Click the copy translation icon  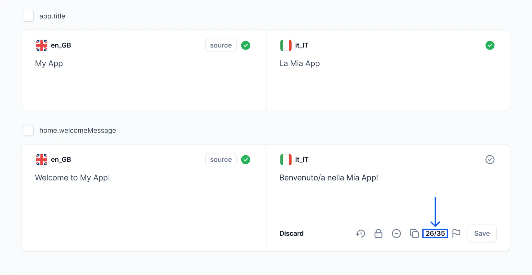pos(414,234)
